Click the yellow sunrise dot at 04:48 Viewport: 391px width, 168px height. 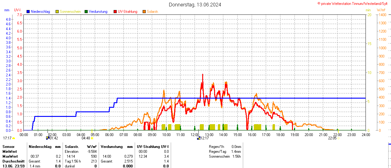92,138
